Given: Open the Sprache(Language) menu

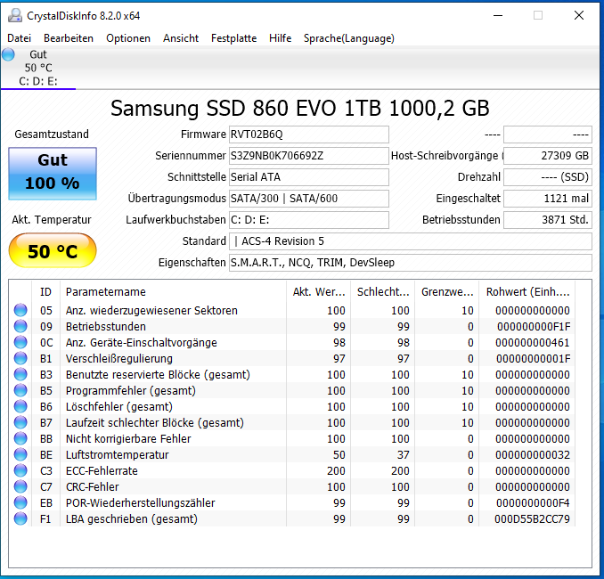Looking at the screenshot, I should click(349, 38).
